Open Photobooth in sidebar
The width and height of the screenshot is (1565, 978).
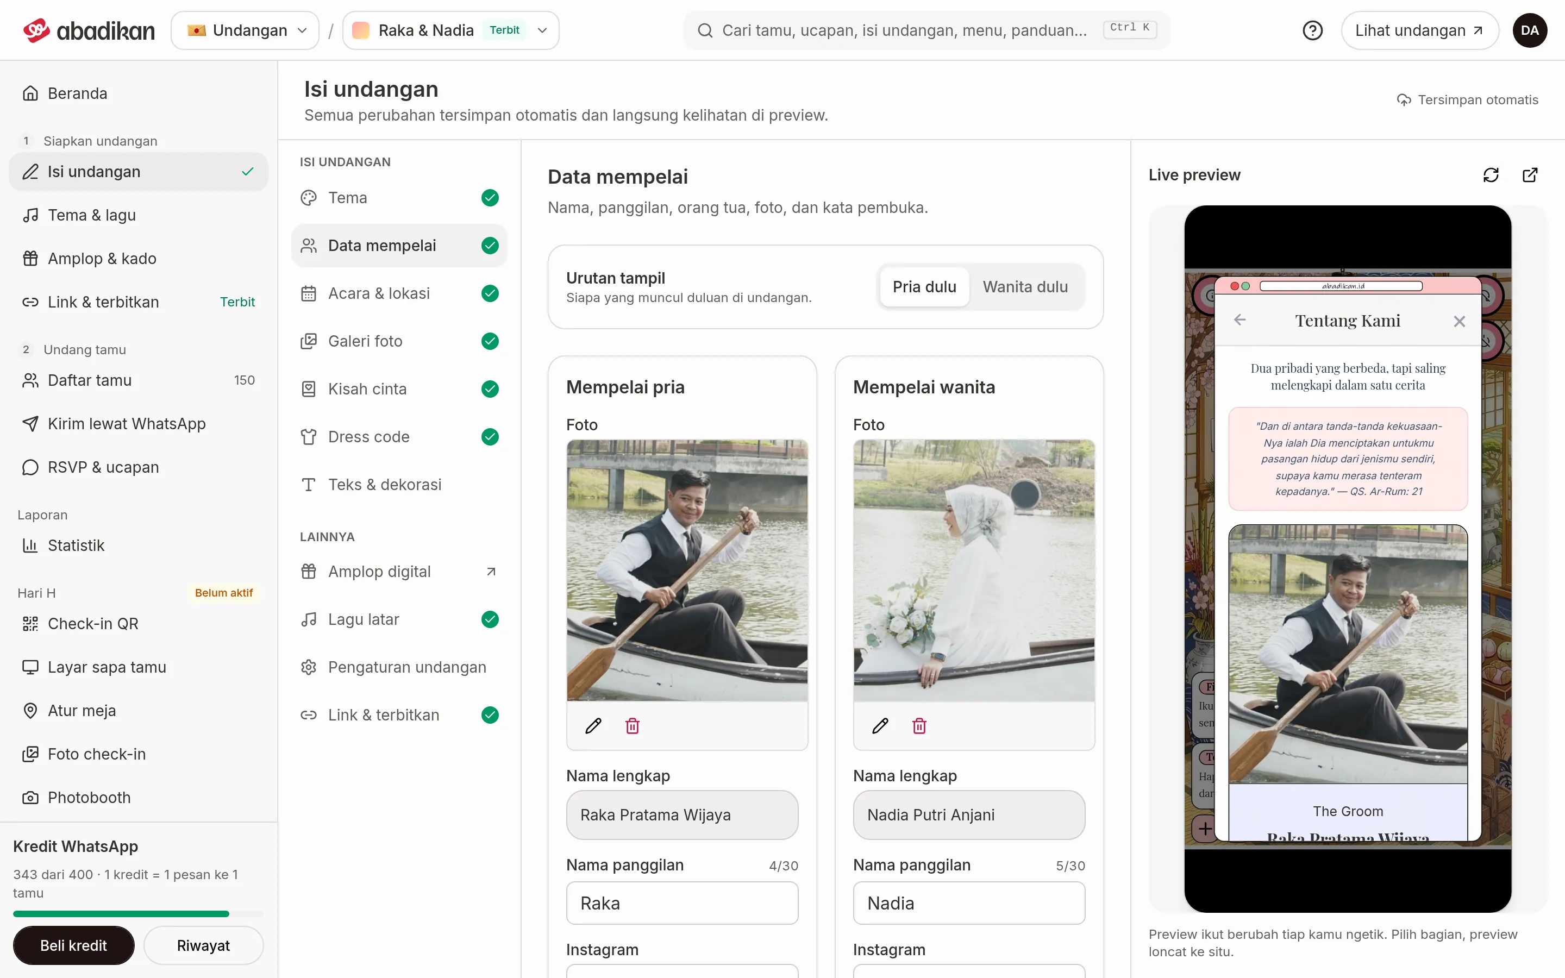tap(139, 798)
